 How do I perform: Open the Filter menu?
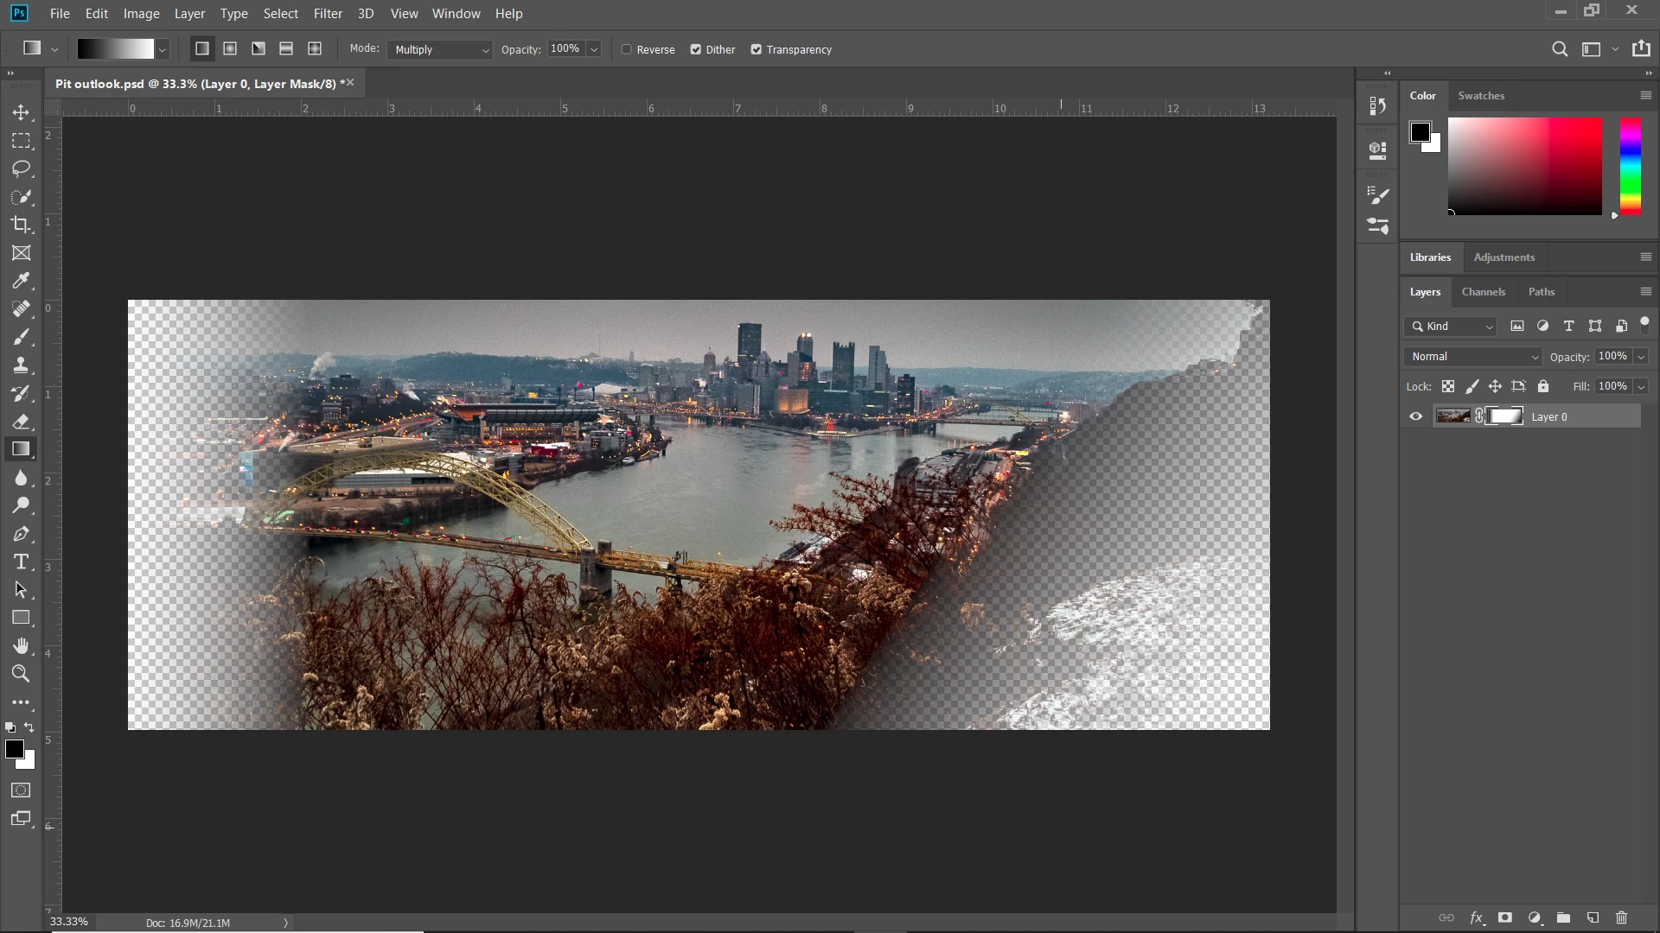(328, 14)
